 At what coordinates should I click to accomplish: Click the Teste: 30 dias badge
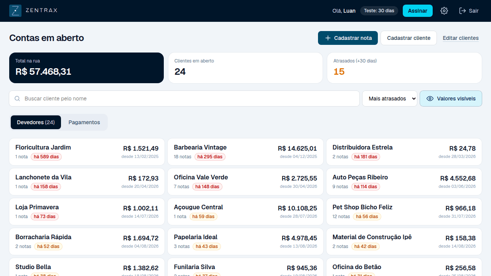379,11
